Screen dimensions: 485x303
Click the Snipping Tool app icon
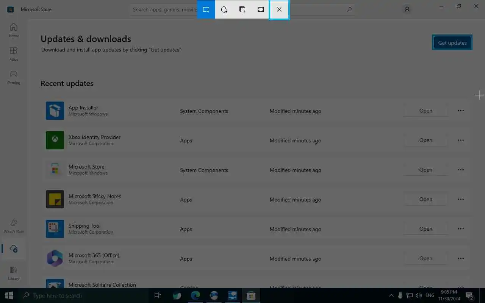55,229
